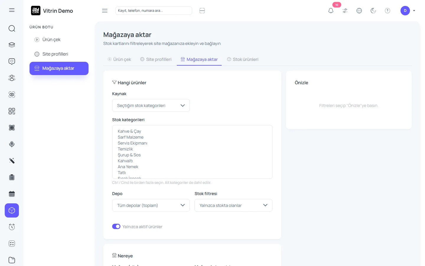Image resolution: width=425 pixels, height=266 pixels.
Task: Open the settings sliders icon in header
Action: [345, 11]
